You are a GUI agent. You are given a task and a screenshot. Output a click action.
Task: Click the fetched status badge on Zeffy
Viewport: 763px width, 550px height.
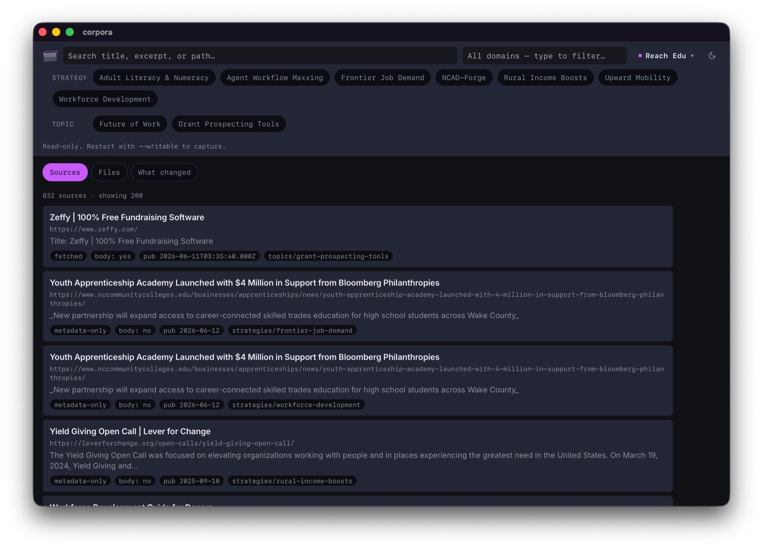click(68, 256)
